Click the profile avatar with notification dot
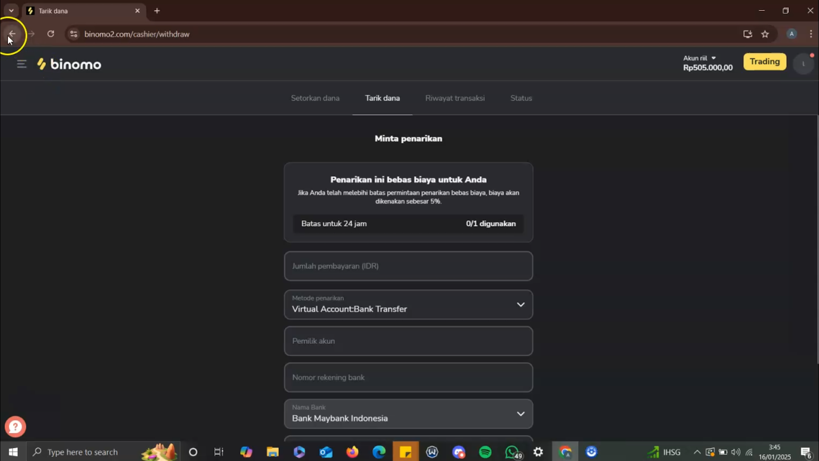 pos(803,64)
